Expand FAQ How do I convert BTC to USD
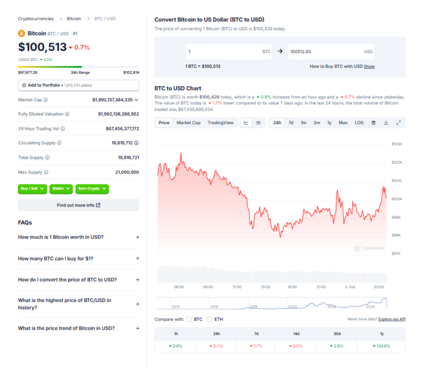 click(78, 280)
